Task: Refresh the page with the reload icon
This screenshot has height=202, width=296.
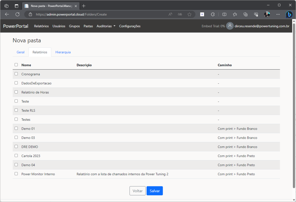Action: pyautogui.click(x=17, y=14)
